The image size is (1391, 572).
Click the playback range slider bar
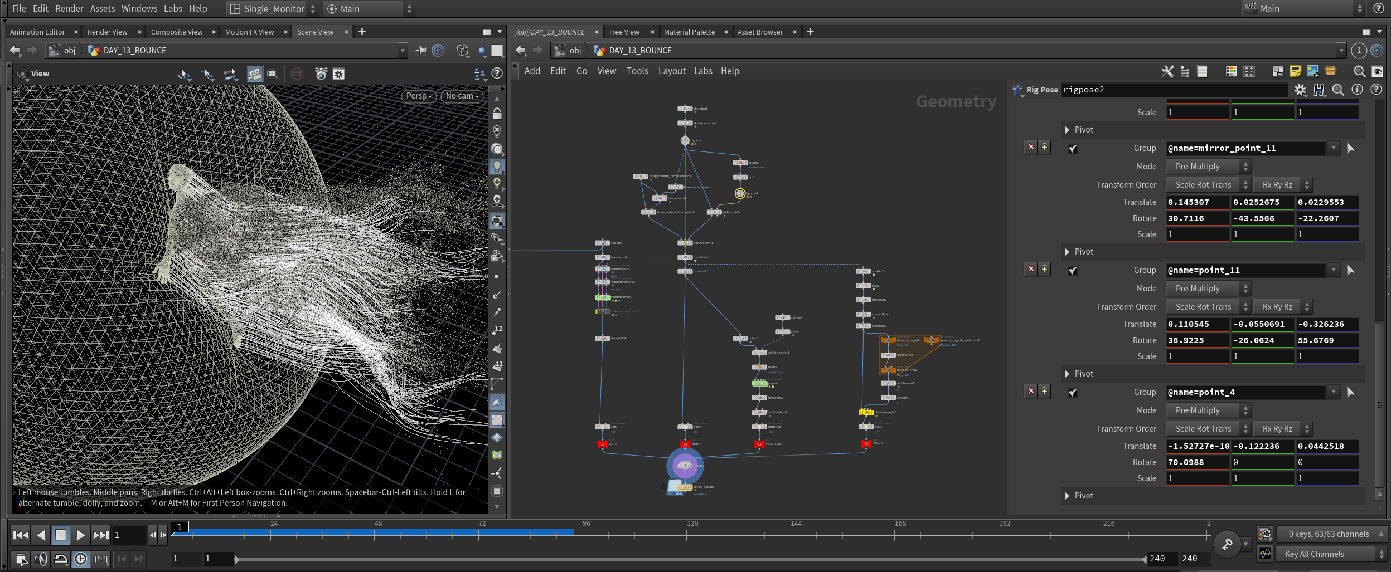(690, 559)
